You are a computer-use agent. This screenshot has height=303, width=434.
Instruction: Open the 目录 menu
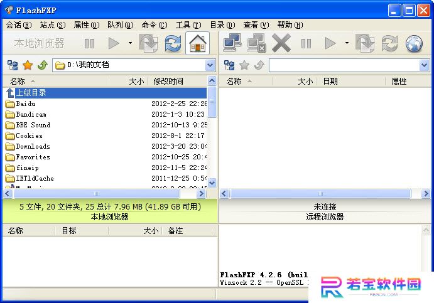coord(222,25)
